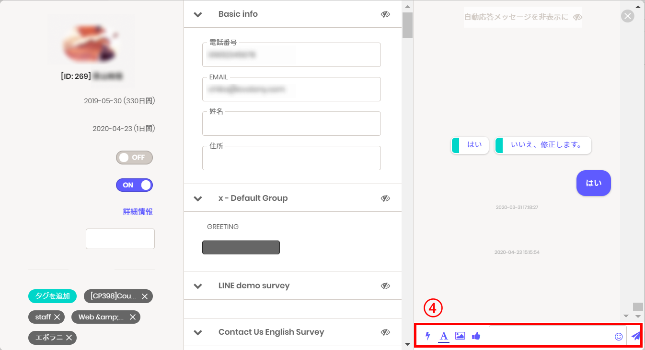The width and height of the screenshot is (645, 350).
Task: Close the chat panel with X
Action: [x=627, y=16]
